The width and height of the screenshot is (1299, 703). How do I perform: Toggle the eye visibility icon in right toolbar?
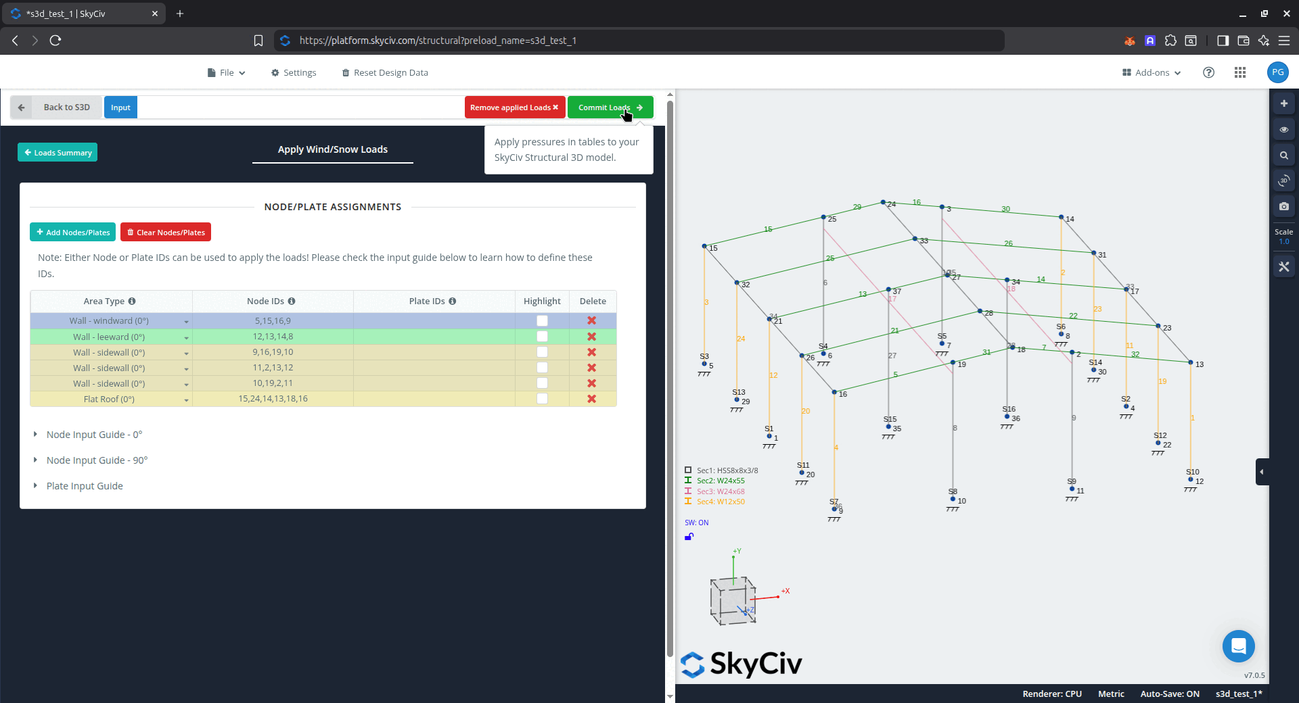pyautogui.click(x=1283, y=130)
